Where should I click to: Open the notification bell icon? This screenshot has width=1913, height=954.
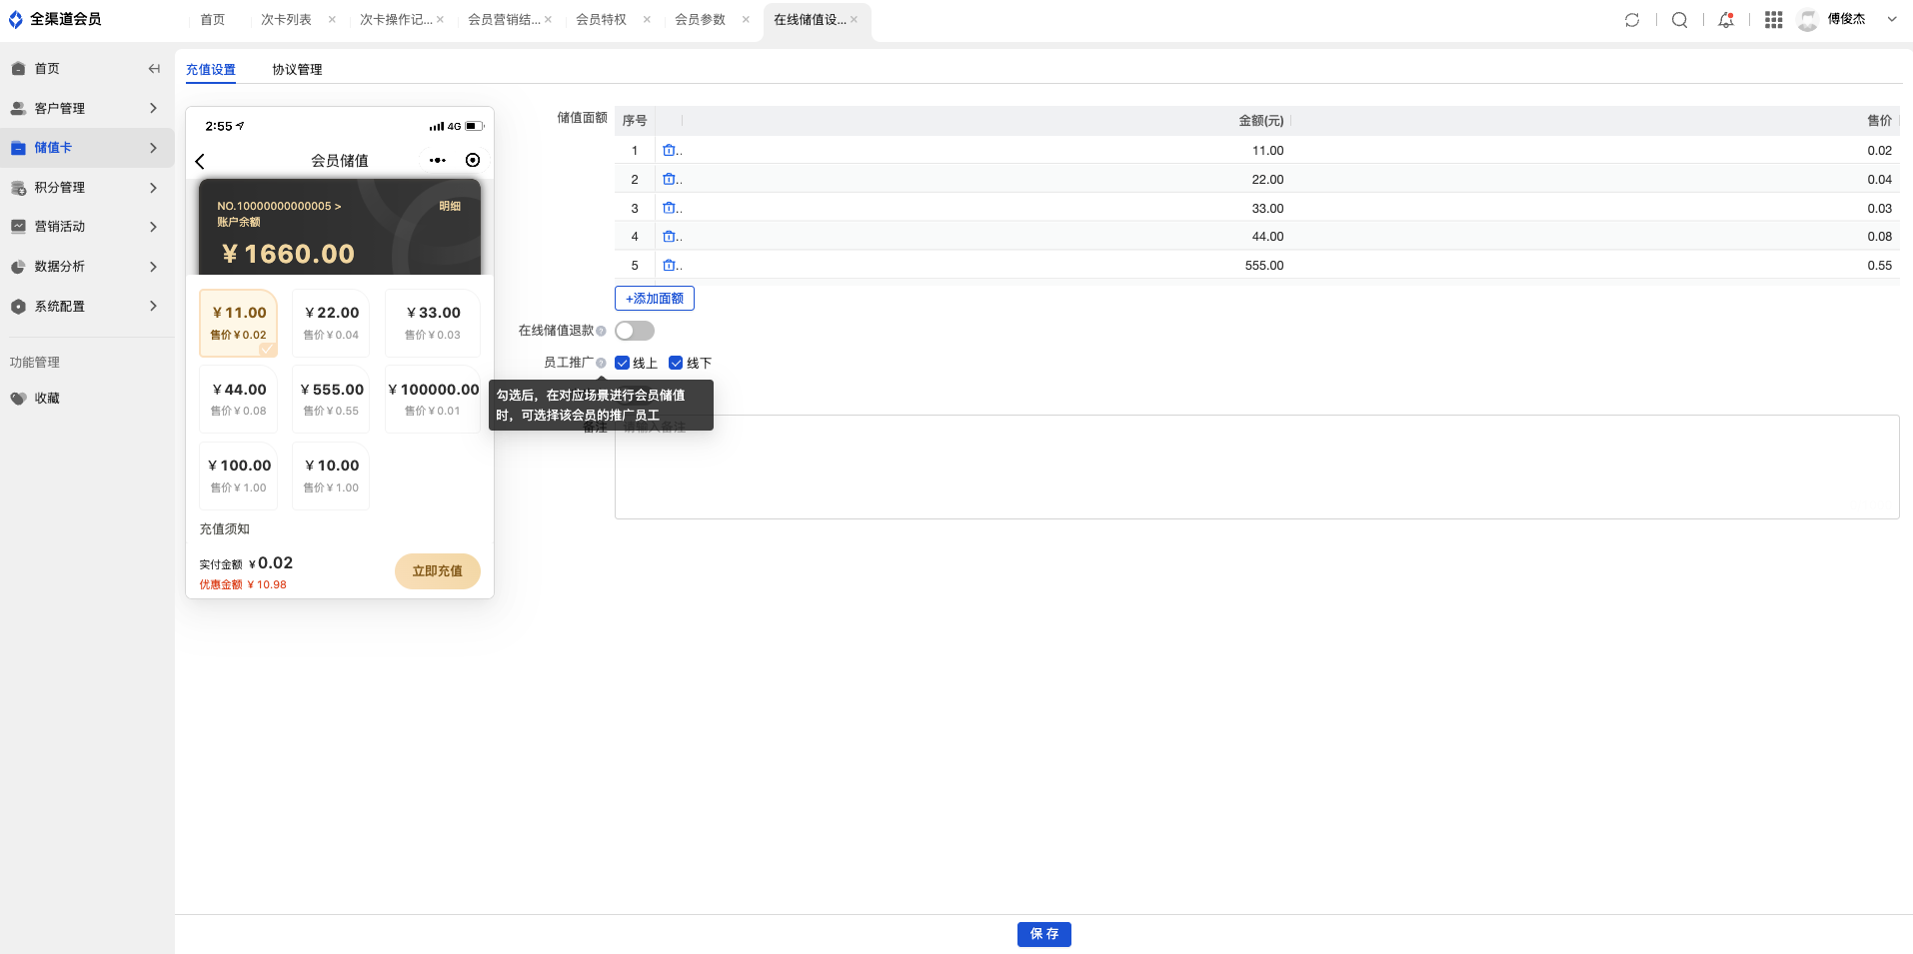(1726, 20)
